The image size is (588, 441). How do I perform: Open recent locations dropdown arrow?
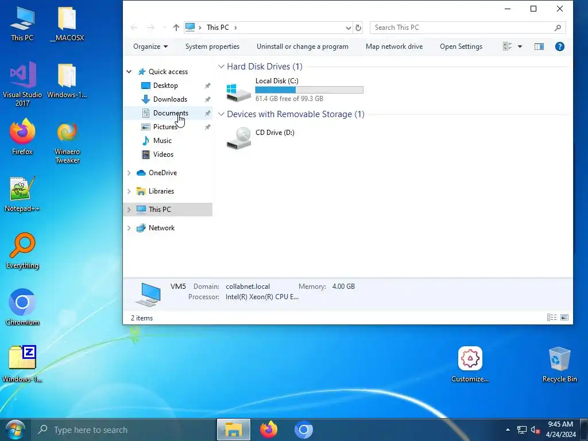coord(164,28)
